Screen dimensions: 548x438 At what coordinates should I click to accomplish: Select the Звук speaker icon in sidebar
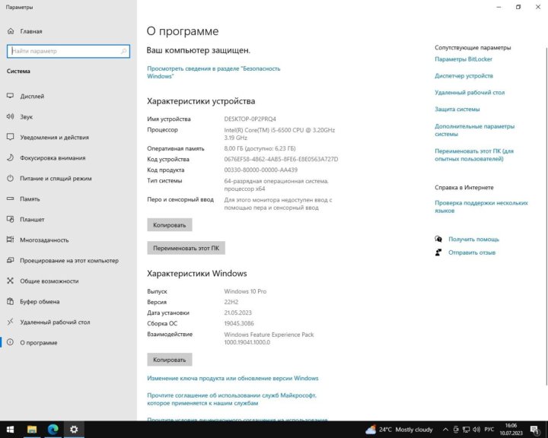click(x=11, y=117)
